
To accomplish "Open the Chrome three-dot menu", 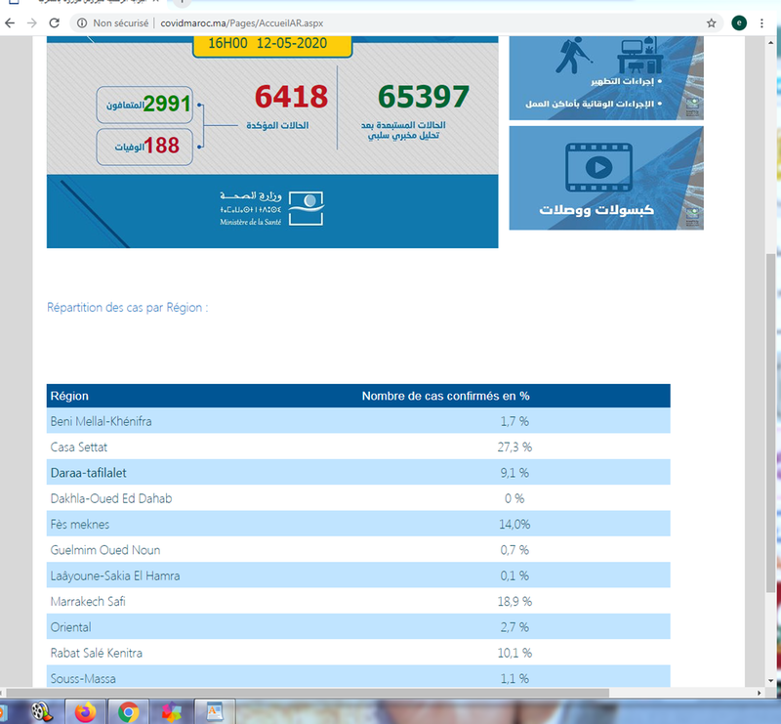I will pos(762,22).
